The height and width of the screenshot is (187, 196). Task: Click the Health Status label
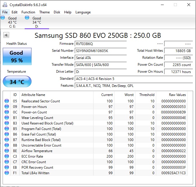point(17,44)
